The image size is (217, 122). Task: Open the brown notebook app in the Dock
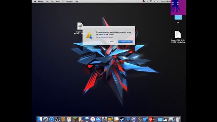click(x=63, y=119)
